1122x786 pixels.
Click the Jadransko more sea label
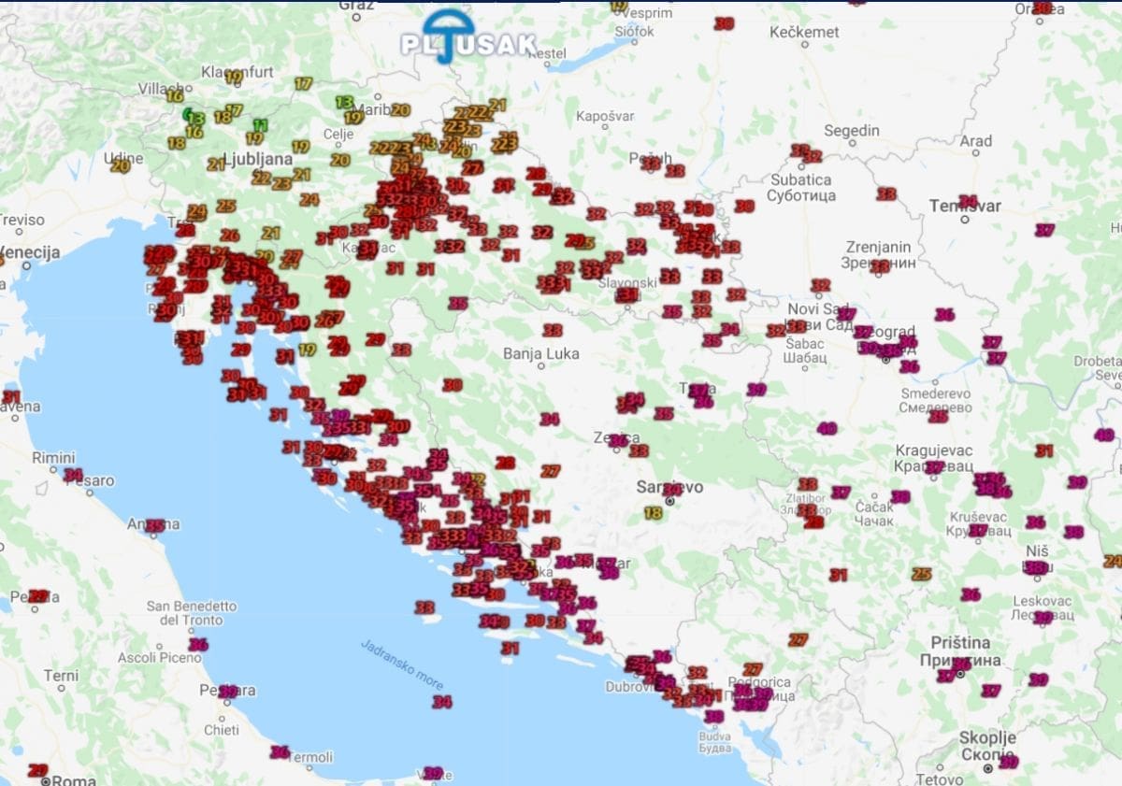point(401,665)
